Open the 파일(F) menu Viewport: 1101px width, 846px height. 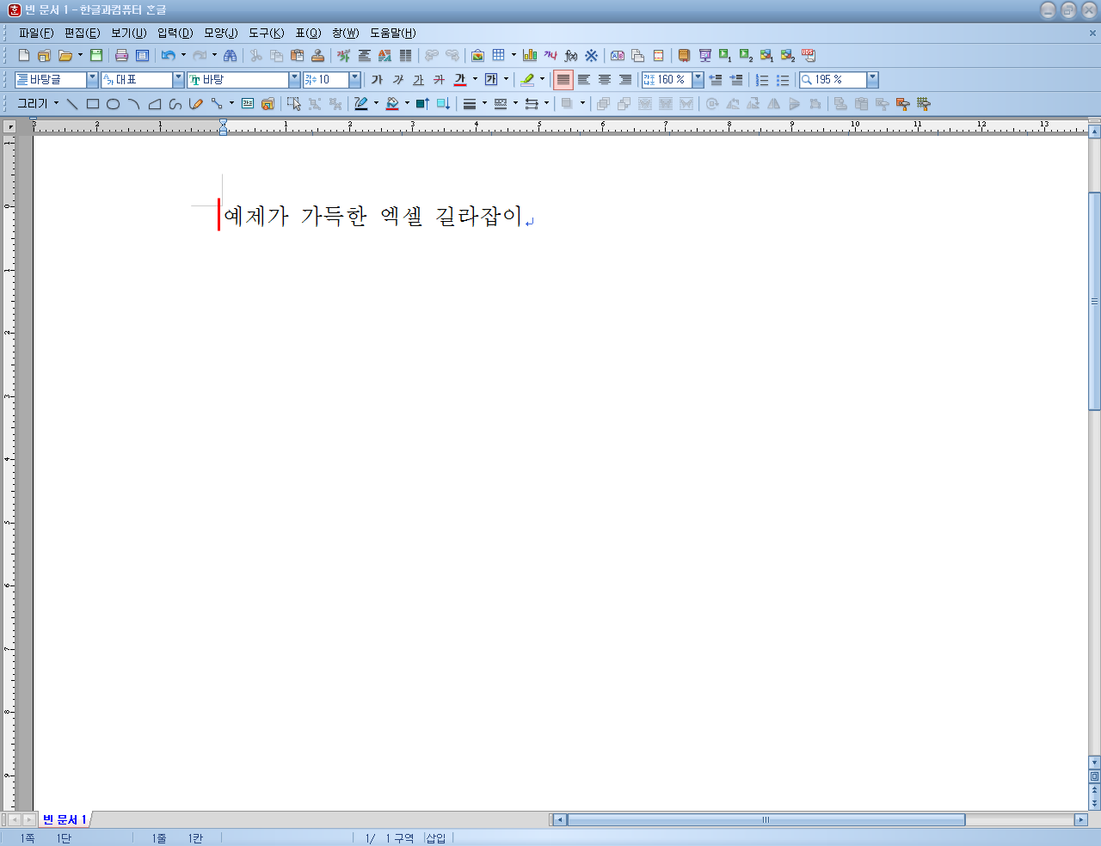click(x=36, y=33)
